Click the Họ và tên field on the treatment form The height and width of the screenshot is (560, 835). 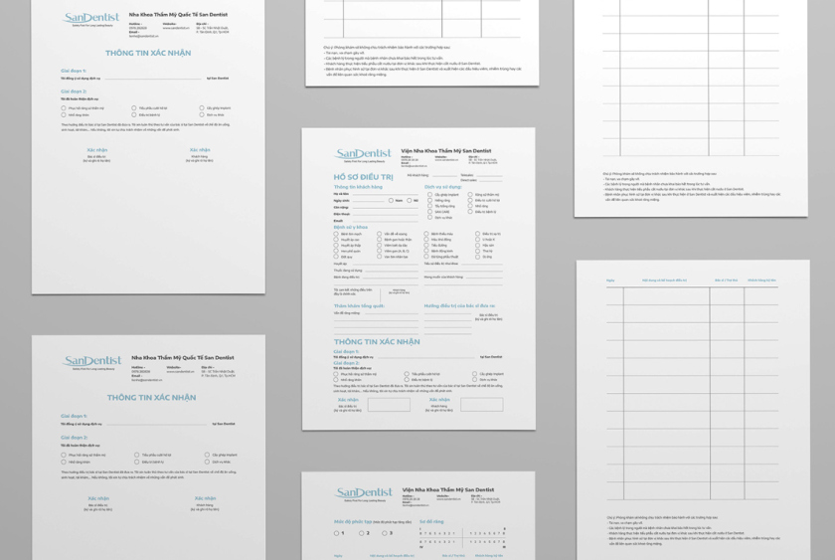383,194
